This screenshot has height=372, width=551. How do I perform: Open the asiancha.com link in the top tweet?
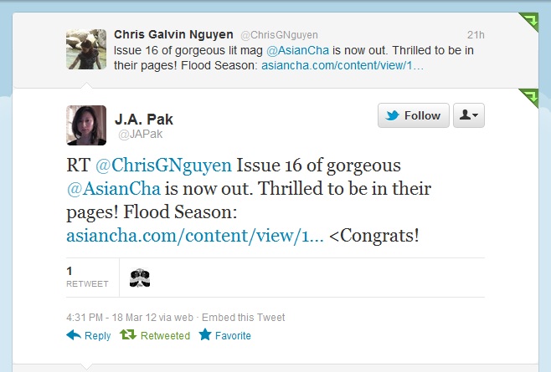(342, 66)
